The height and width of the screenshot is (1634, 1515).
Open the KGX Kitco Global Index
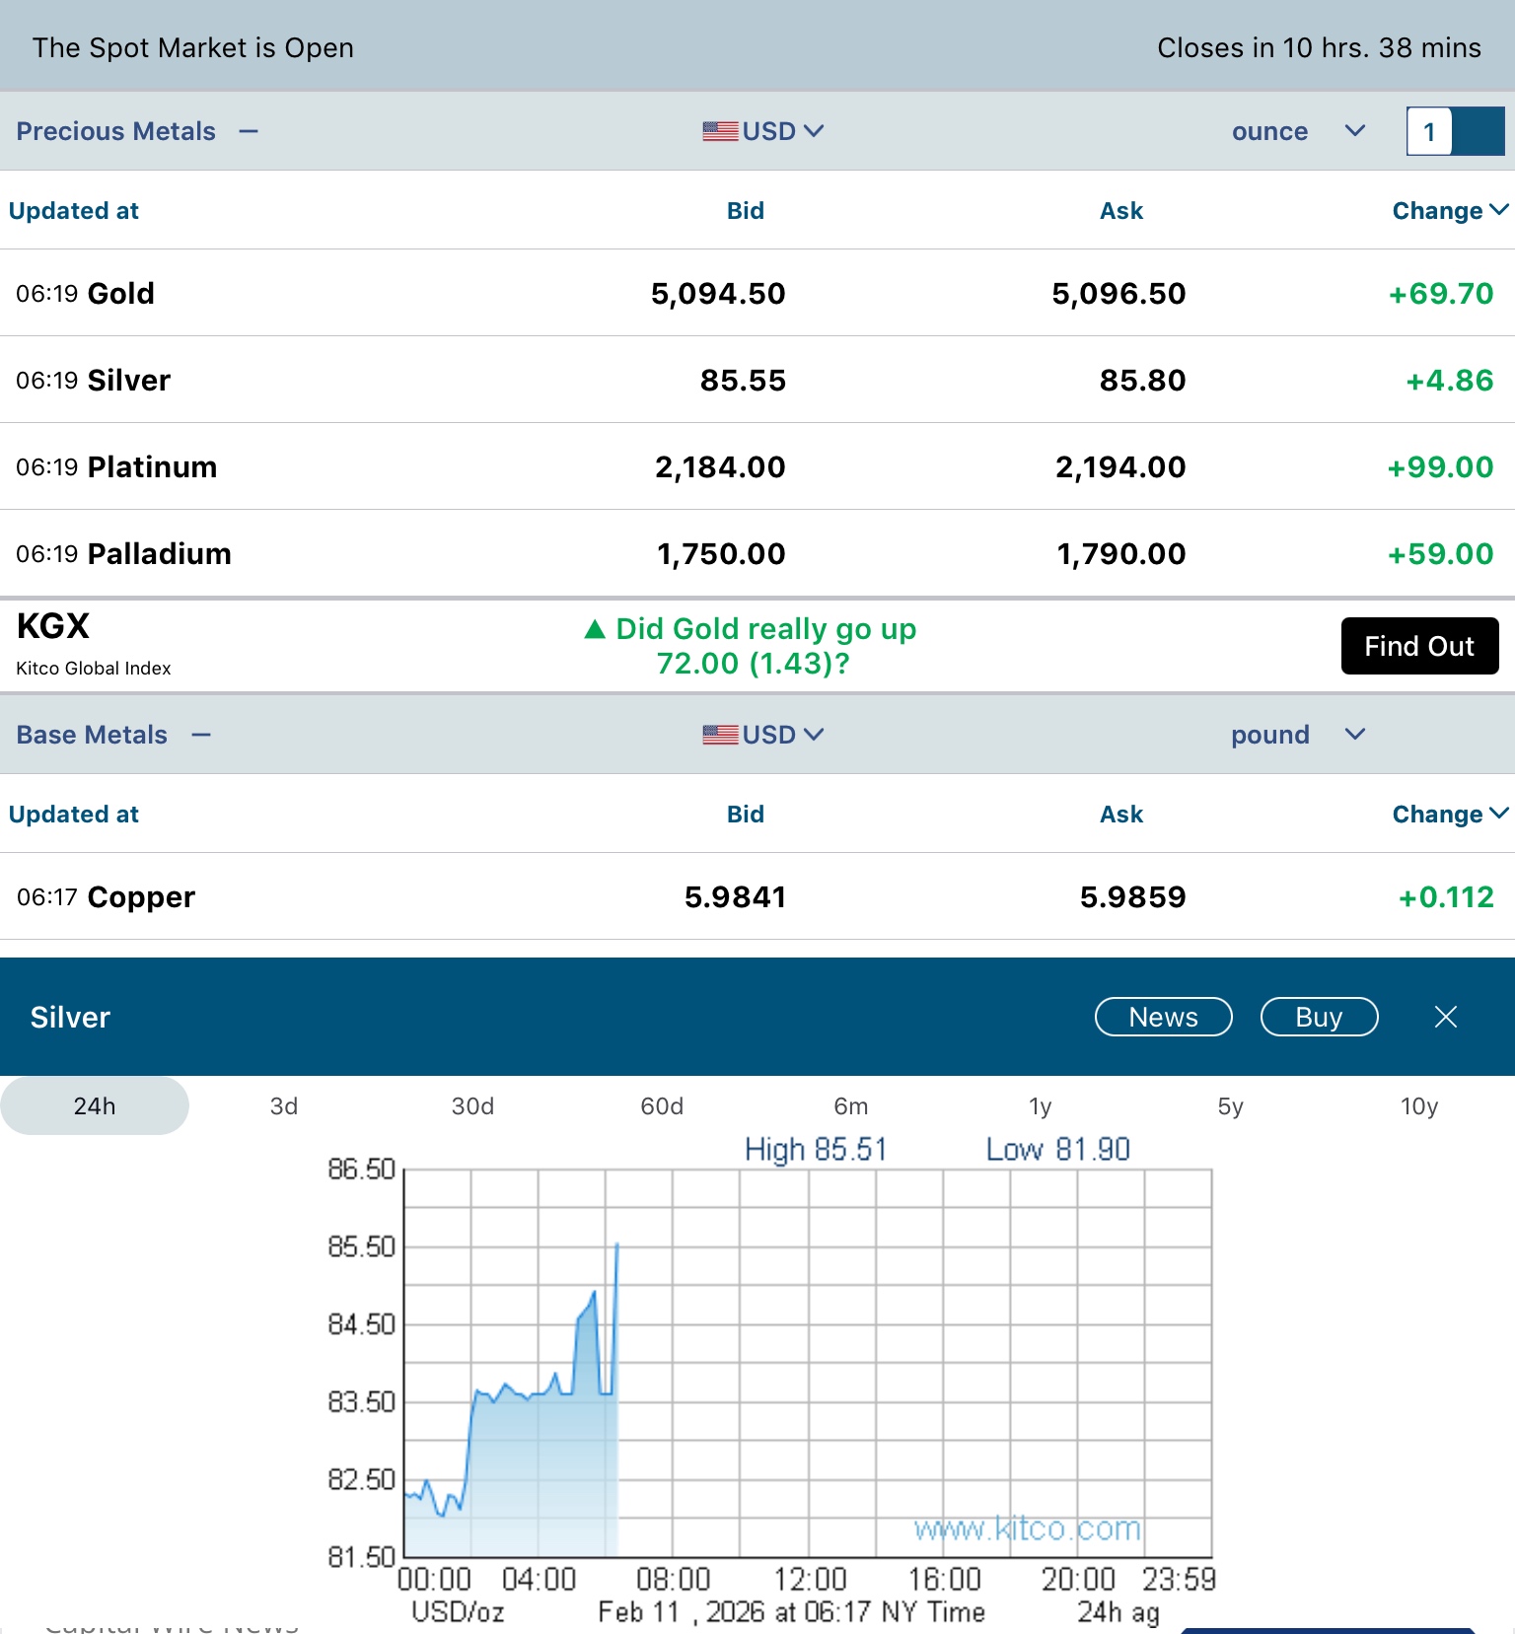coord(93,643)
